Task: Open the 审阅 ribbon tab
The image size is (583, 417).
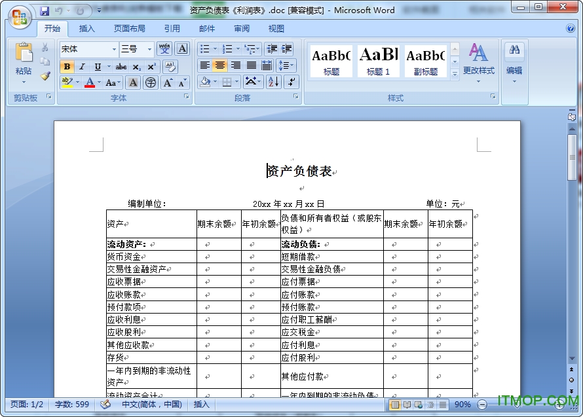Action: (x=241, y=28)
